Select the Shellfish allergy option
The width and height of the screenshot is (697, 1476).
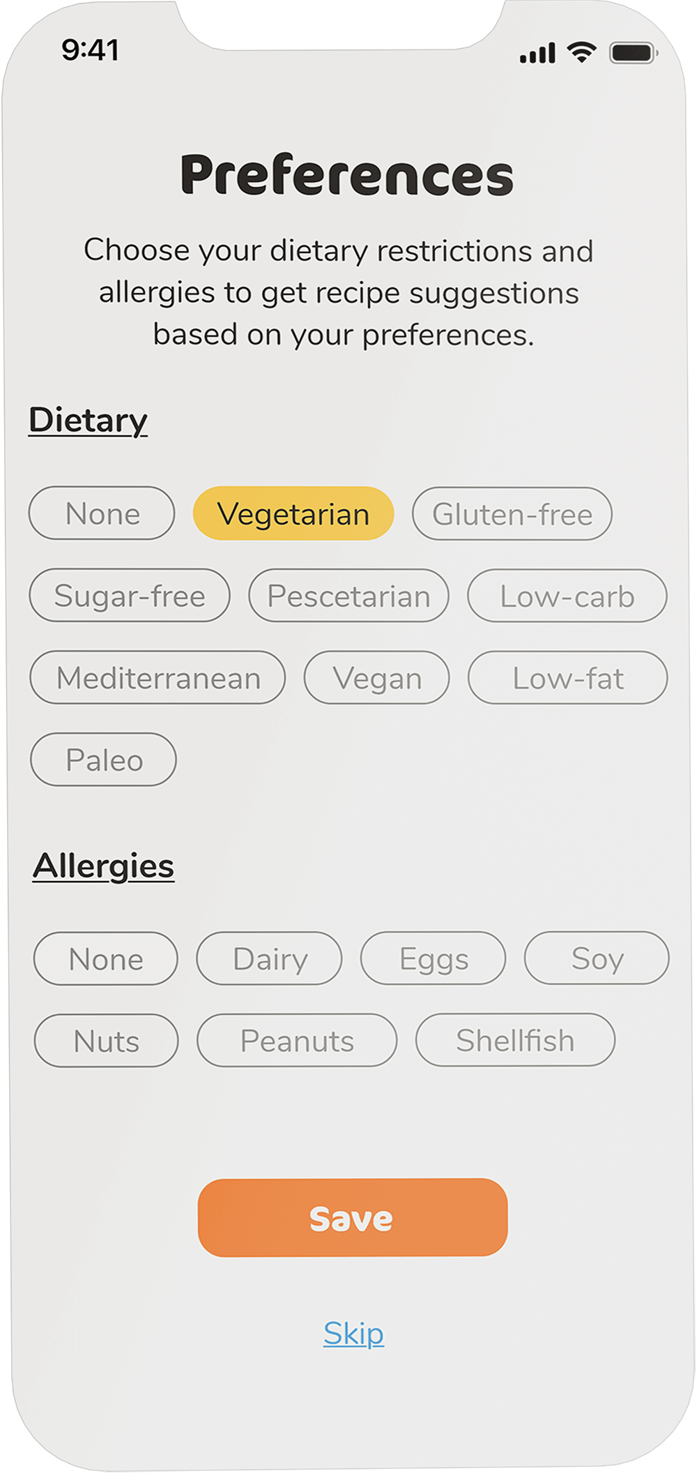tap(515, 1040)
